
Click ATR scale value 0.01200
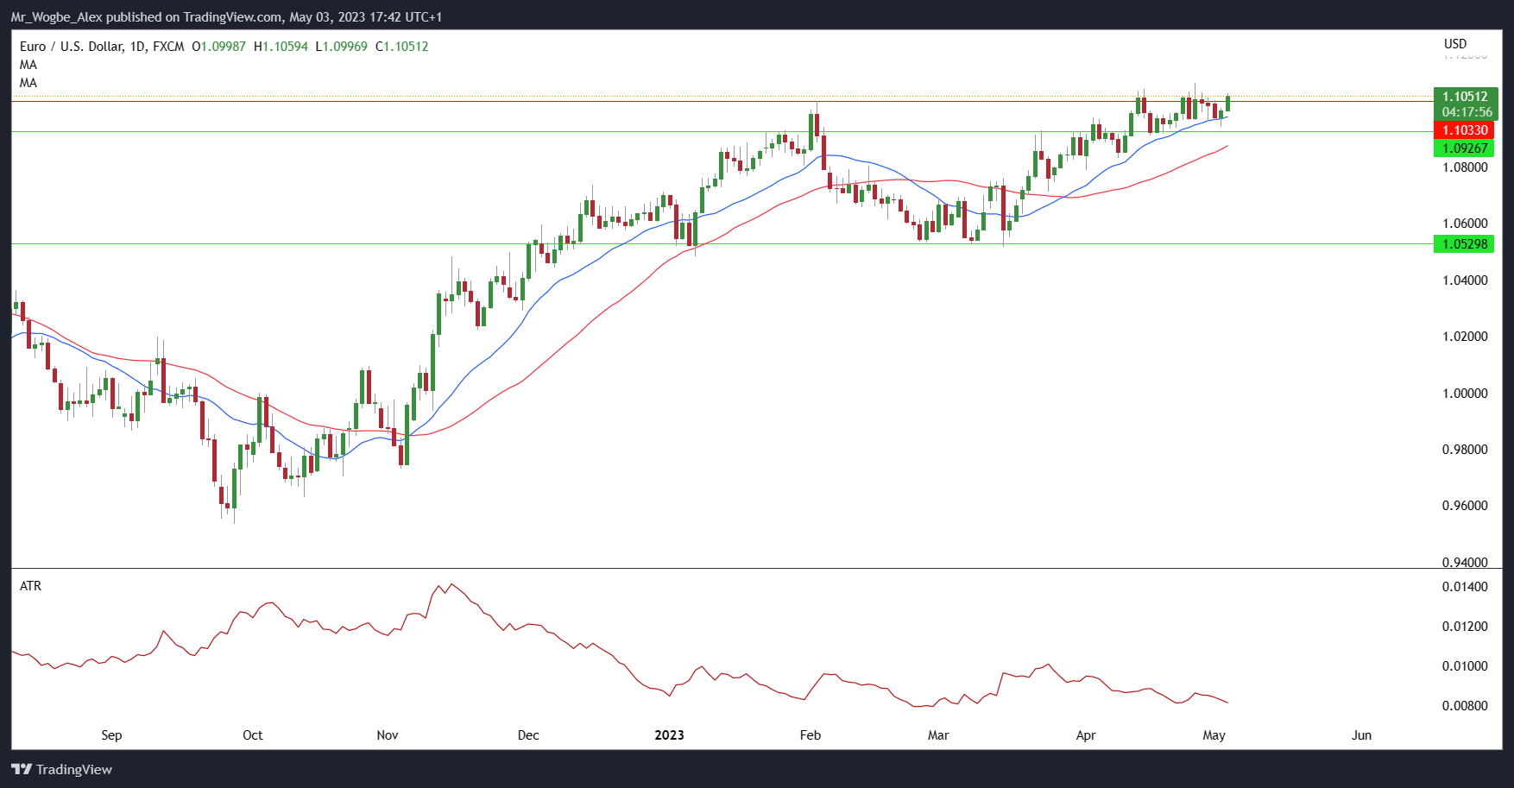click(1465, 627)
